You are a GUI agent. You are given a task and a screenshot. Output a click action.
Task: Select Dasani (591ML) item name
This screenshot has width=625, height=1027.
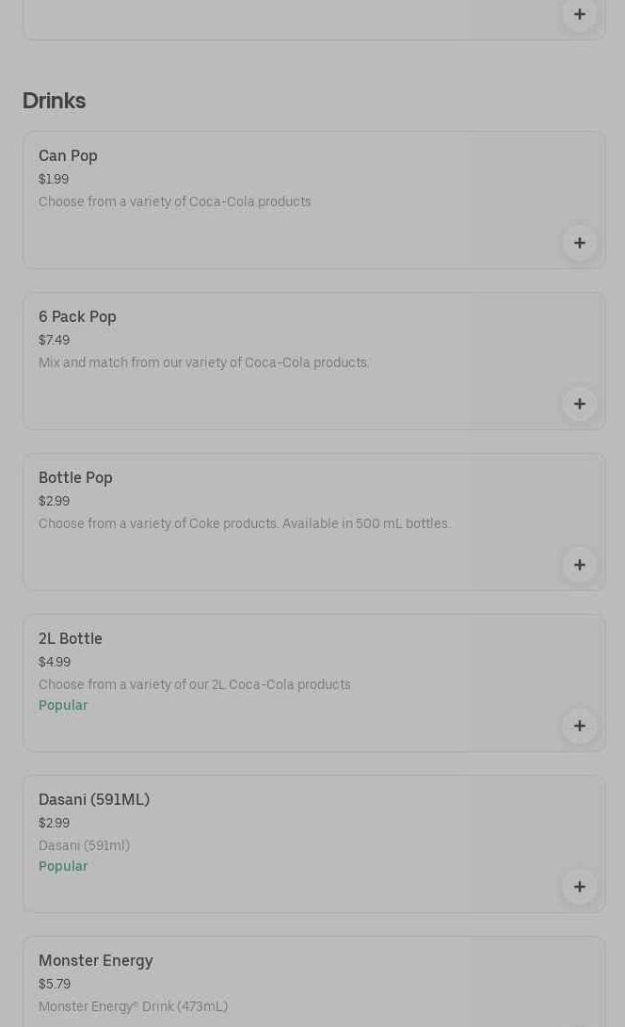pyautogui.click(x=94, y=800)
